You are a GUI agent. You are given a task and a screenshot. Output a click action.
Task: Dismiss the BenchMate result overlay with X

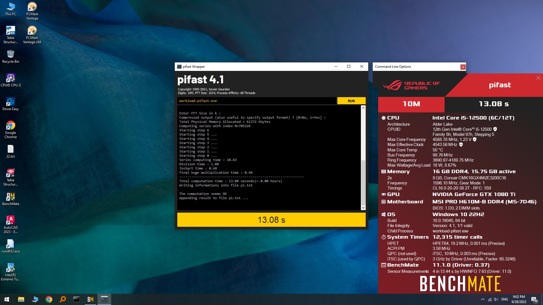click(x=538, y=78)
